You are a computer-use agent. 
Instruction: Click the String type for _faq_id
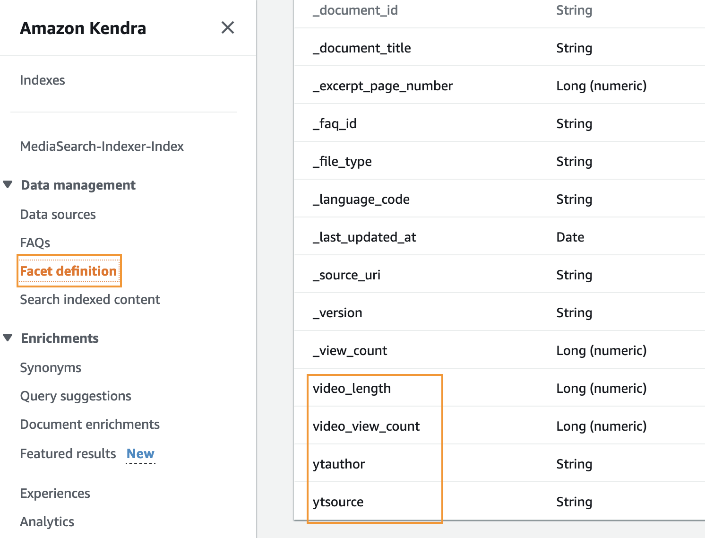[x=574, y=124]
